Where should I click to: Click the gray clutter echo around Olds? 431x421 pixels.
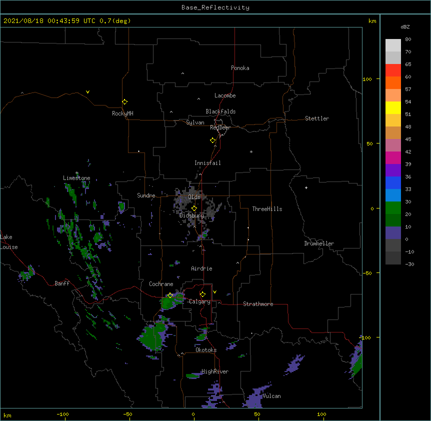(x=197, y=206)
